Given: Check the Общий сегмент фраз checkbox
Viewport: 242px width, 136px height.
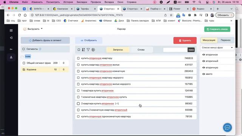Looking at the screenshot, I should tap(24, 63).
